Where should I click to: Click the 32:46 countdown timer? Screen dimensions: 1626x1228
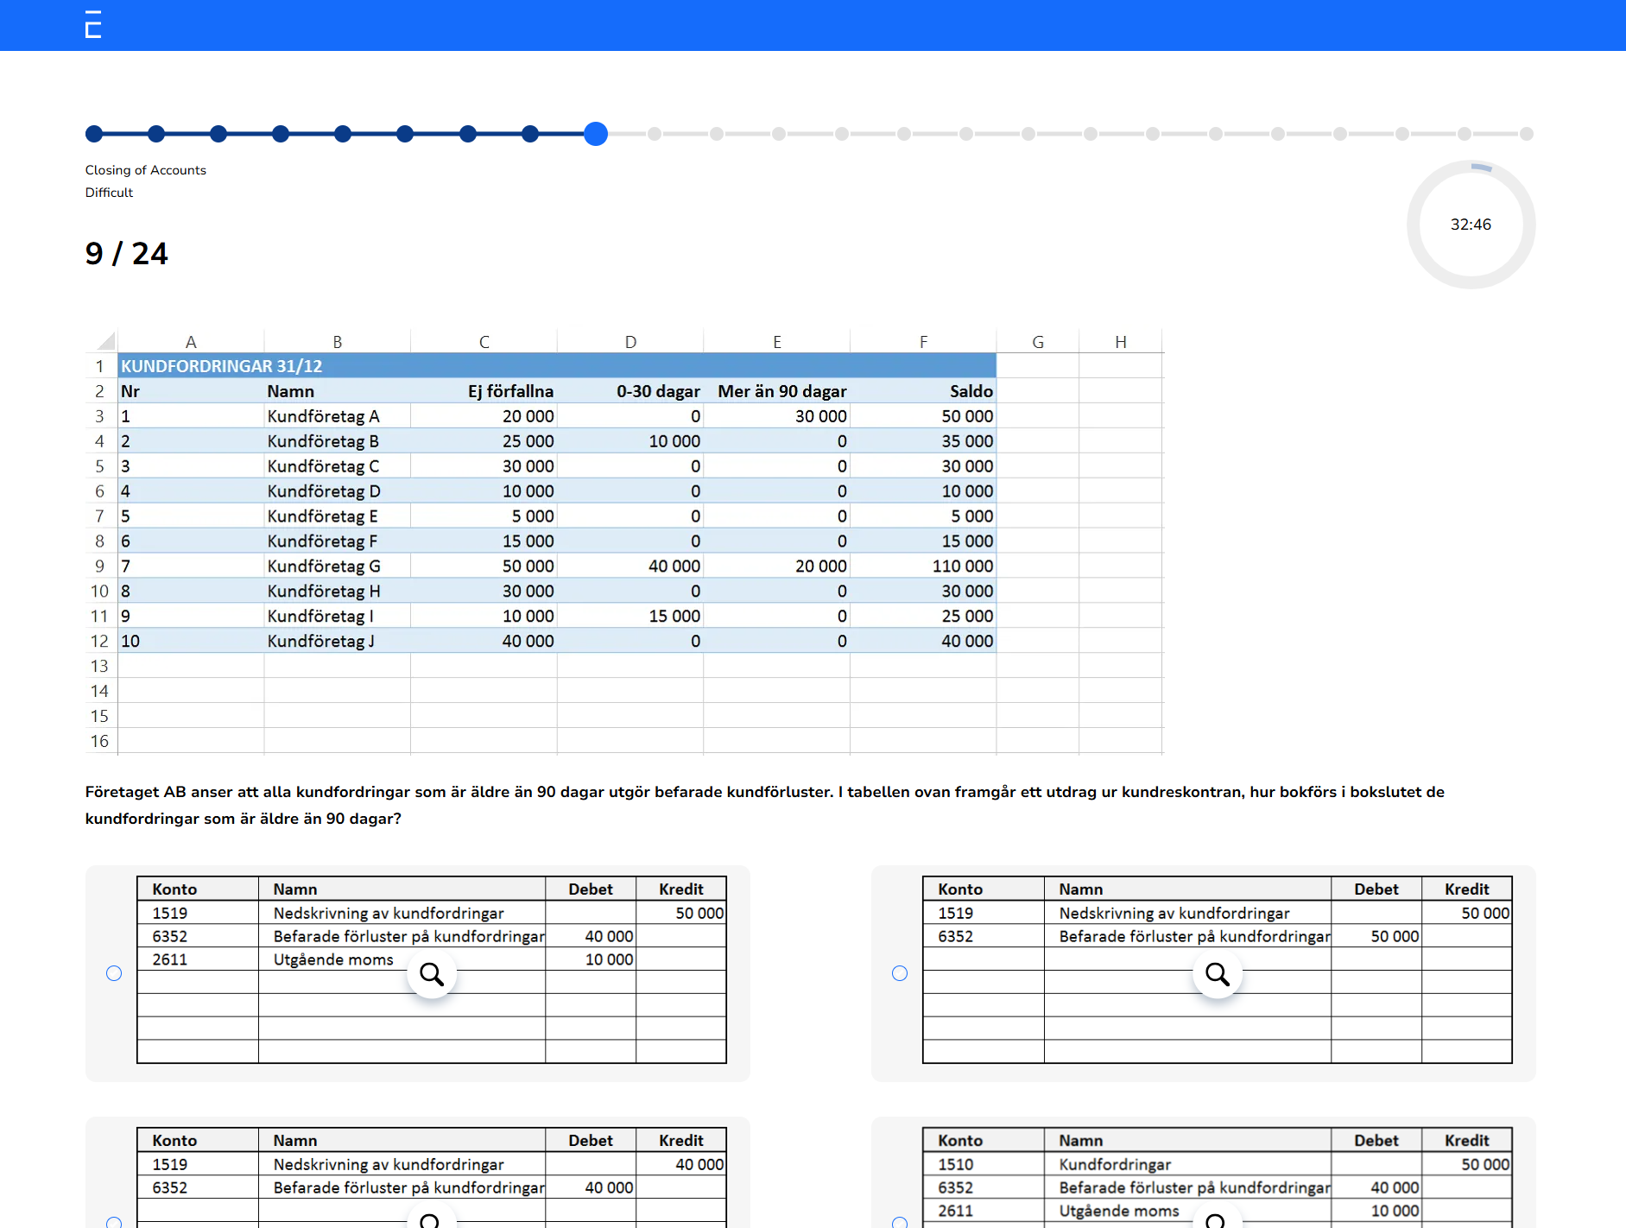1471,225
